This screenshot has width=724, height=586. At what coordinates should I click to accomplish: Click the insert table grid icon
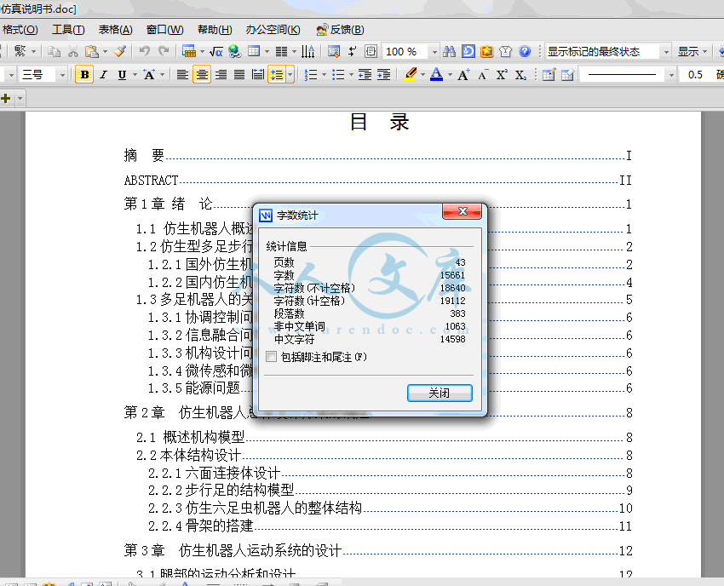254,51
